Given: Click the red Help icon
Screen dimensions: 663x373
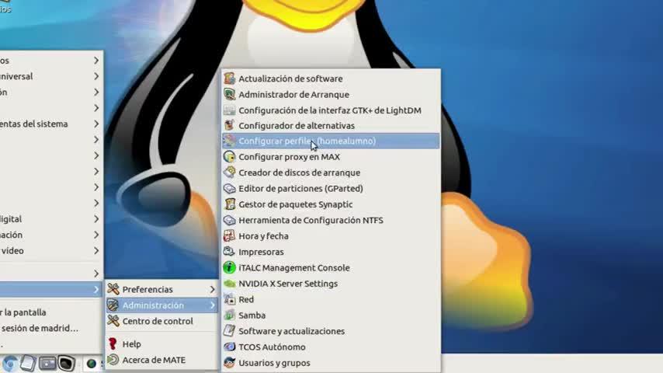Looking at the screenshot, I should tap(113, 343).
